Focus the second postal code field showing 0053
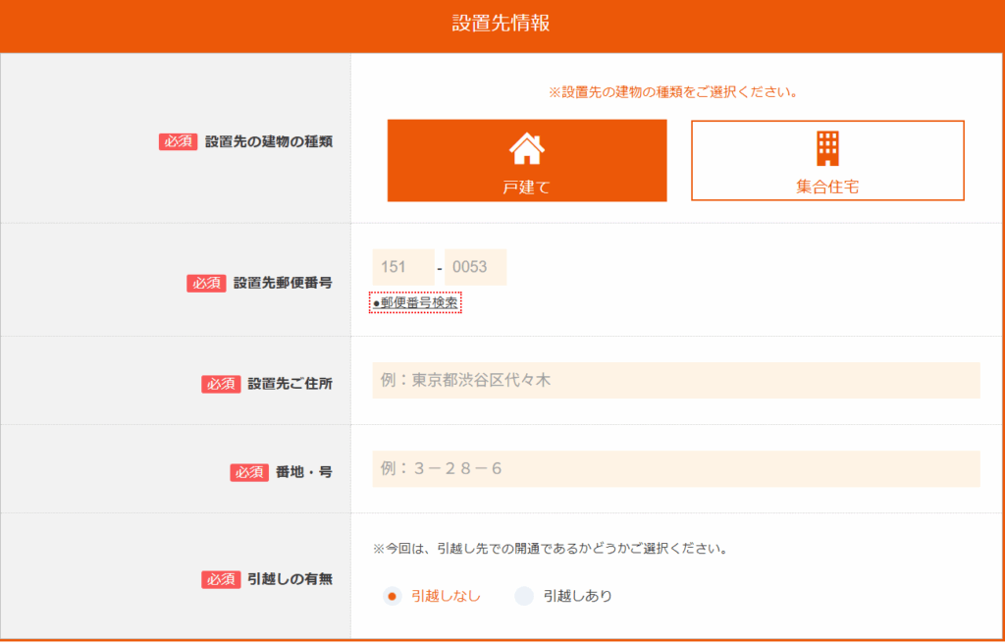 (x=475, y=267)
